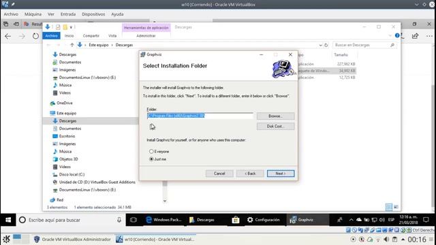Check Disk Cost for installation
Image resolution: width=436 pixels, height=245 pixels.
[275, 127]
